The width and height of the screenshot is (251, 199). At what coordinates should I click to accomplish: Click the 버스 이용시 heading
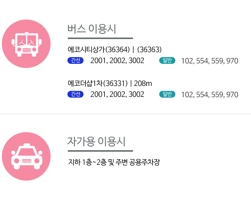tap(92, 29)
